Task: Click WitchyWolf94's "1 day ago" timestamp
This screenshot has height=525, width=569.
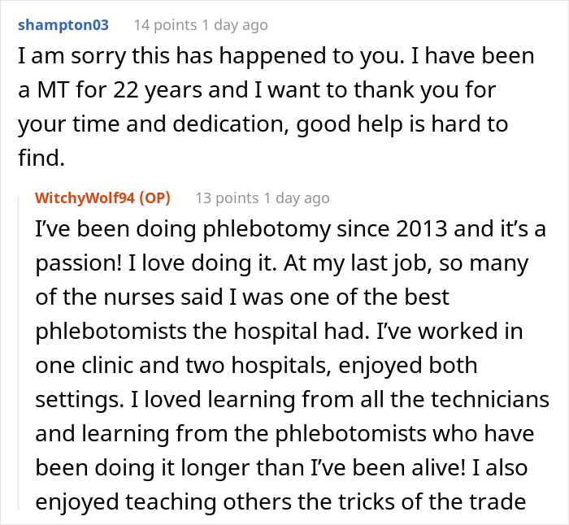Action: [x=294, y=197]
